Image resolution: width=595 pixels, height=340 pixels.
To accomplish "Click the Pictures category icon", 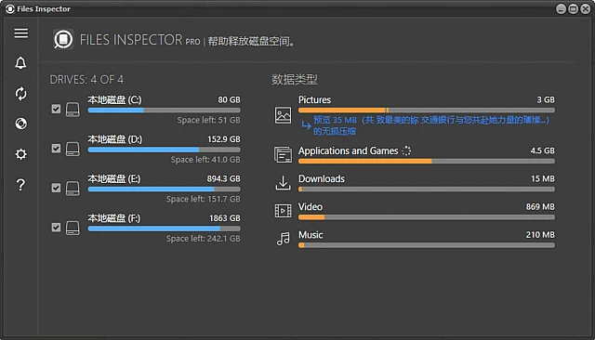I will pos(283,115).
